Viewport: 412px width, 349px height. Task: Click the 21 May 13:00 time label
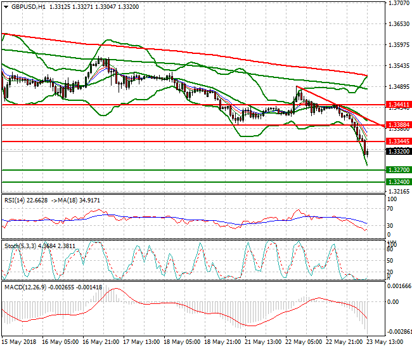[x=263, y=342]
